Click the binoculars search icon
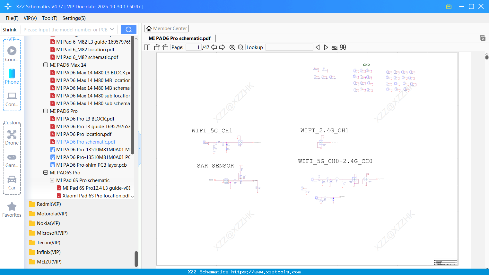 click(x=343, y=47)
